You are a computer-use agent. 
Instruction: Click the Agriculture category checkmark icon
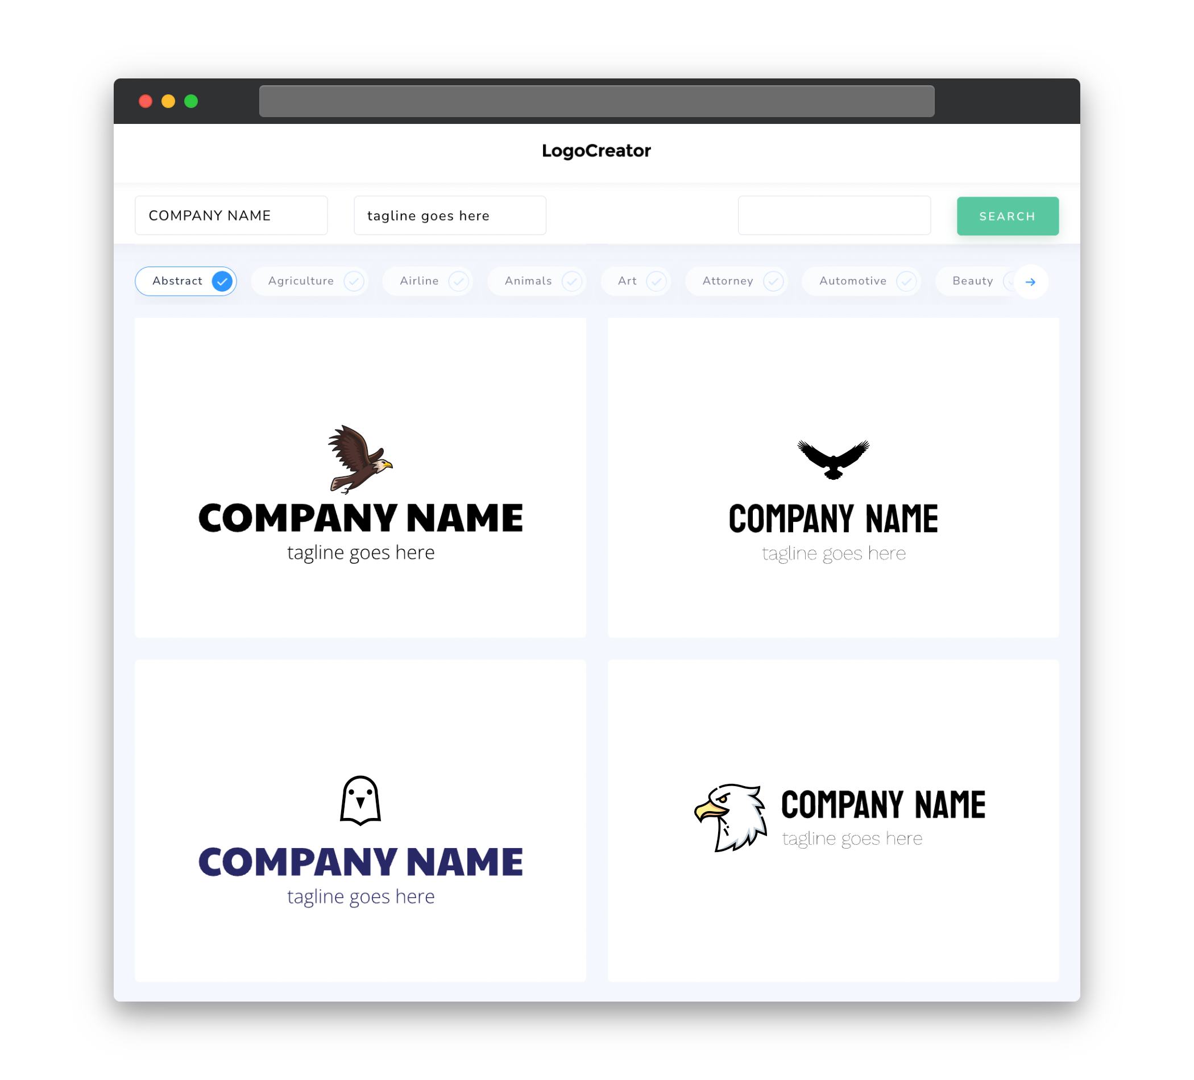(354, 281)
